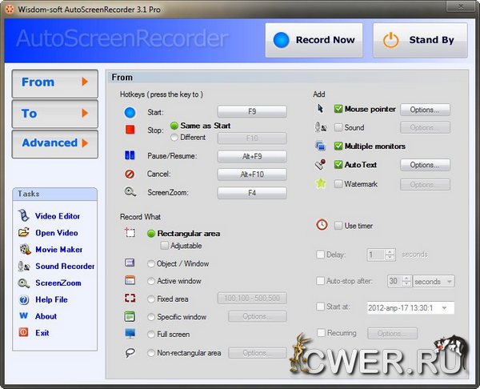Click the Movie Maker reel icon
Viewport: 480px width, 389px height.
point(25,249)
